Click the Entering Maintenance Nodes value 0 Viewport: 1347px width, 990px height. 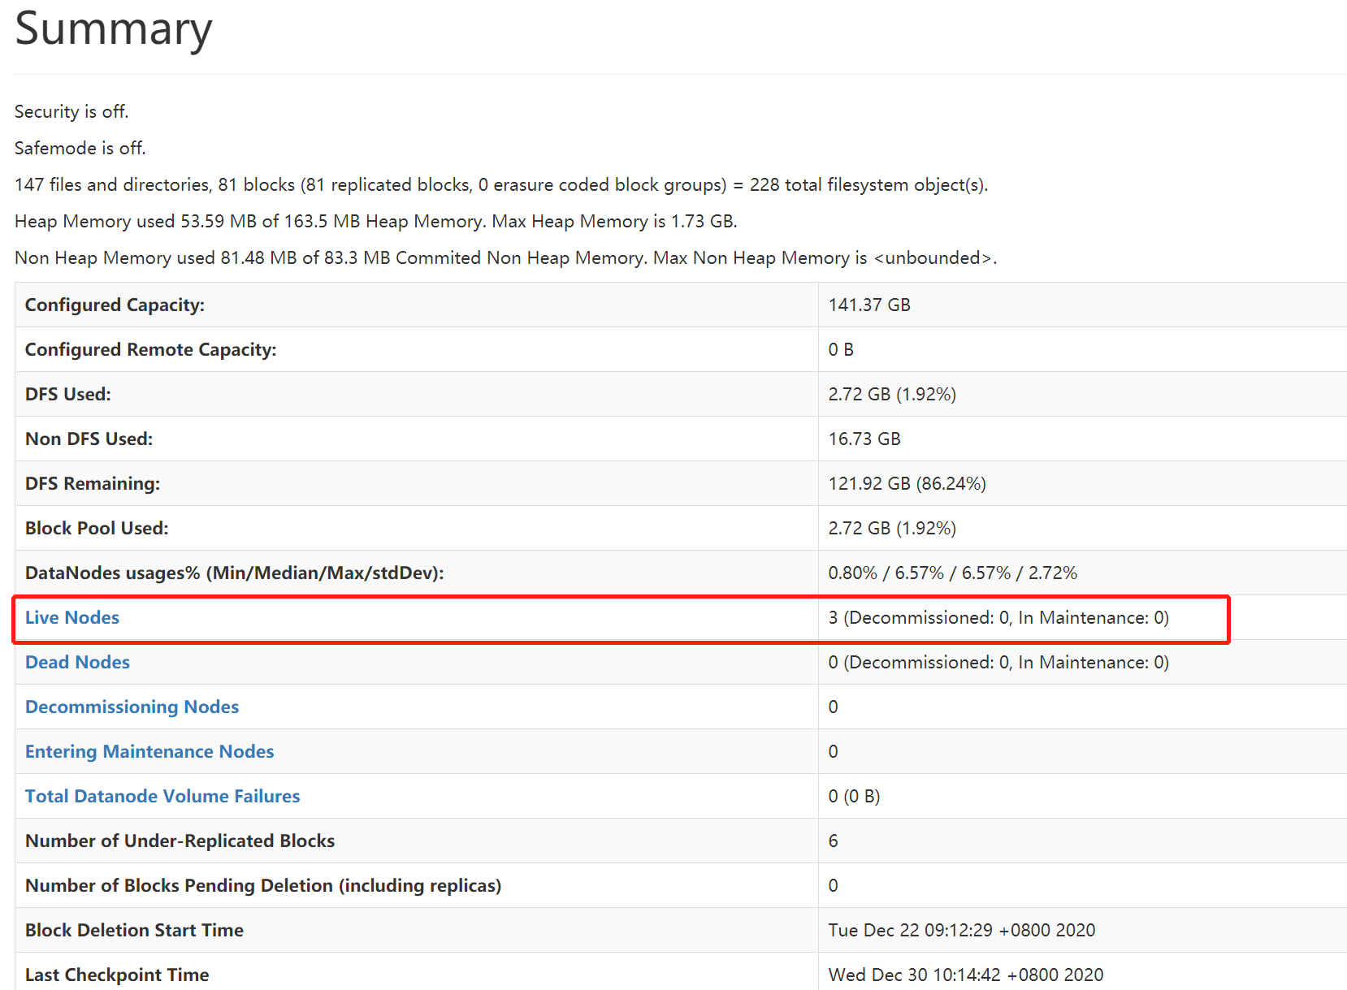click(834, 751)
